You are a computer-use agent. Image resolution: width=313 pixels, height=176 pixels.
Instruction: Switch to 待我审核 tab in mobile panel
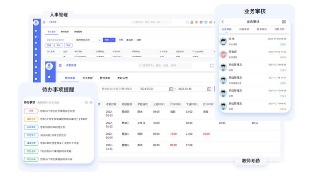(244, 29)
